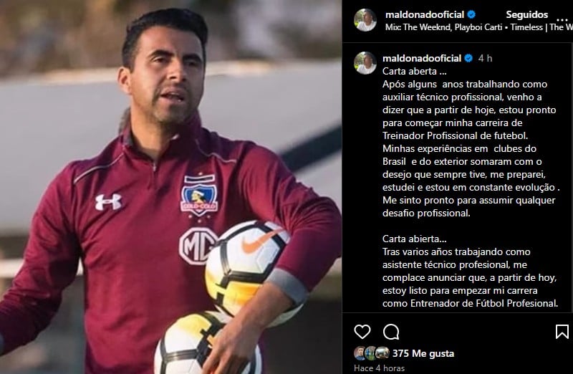Click the header profile avatar
573x374 pixels.
pos(365,20)
